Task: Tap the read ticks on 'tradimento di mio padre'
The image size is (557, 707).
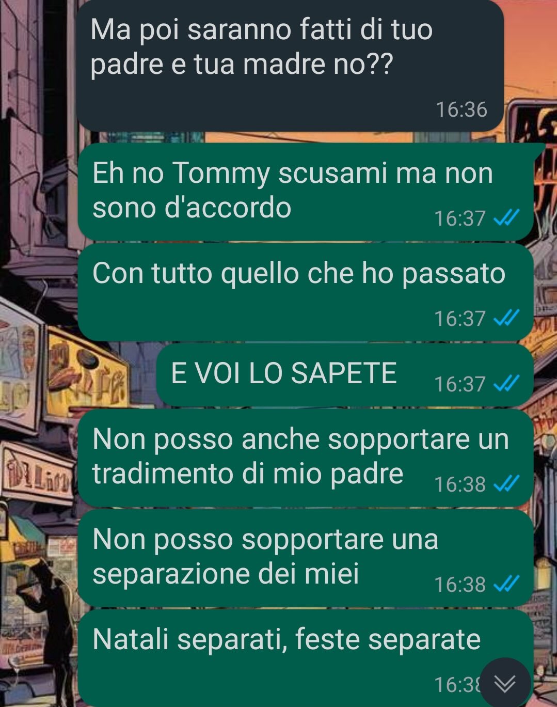Action: [x=506, y=484]
